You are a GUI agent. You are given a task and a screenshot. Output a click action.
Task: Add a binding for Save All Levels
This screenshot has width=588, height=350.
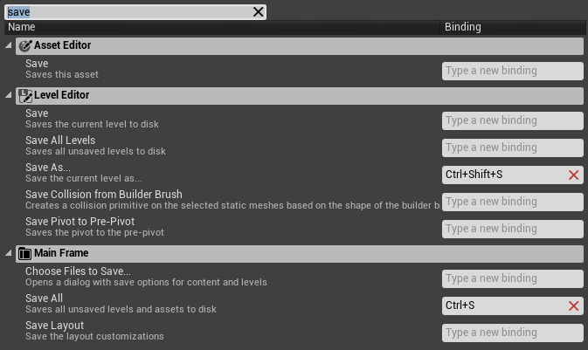(x=512, y=148)
